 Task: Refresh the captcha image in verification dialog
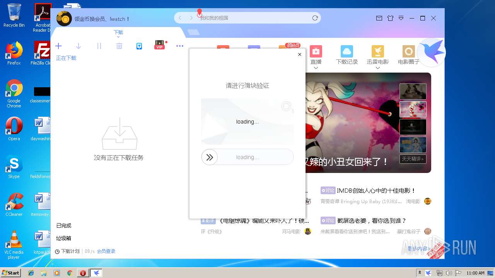tap(286, 106)
